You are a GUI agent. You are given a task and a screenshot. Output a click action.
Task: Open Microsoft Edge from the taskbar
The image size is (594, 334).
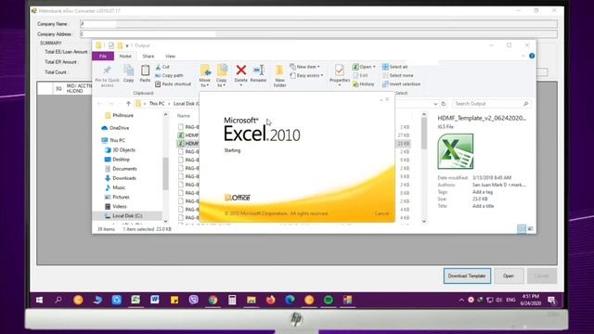click(x=291, y=300)
